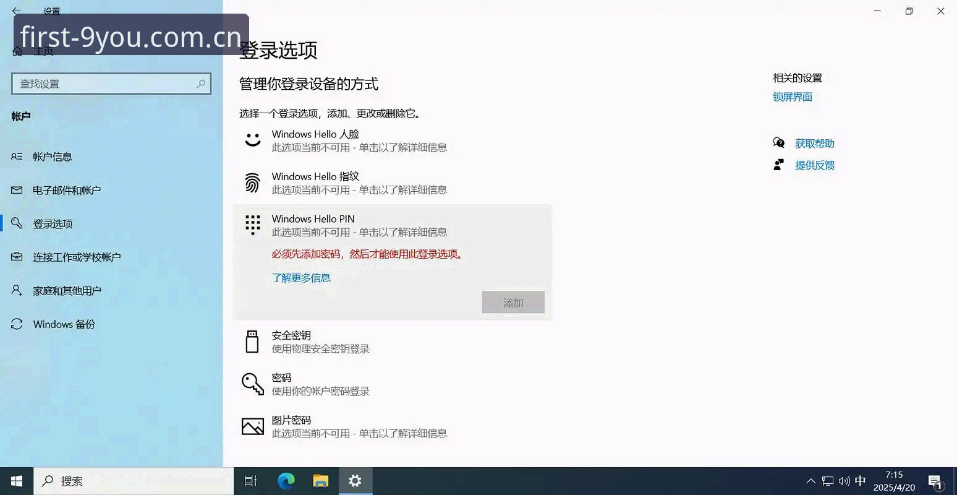957x495 pixels.
Task: Open the 锁屏界面 related setting link
Action: [793, 97]
